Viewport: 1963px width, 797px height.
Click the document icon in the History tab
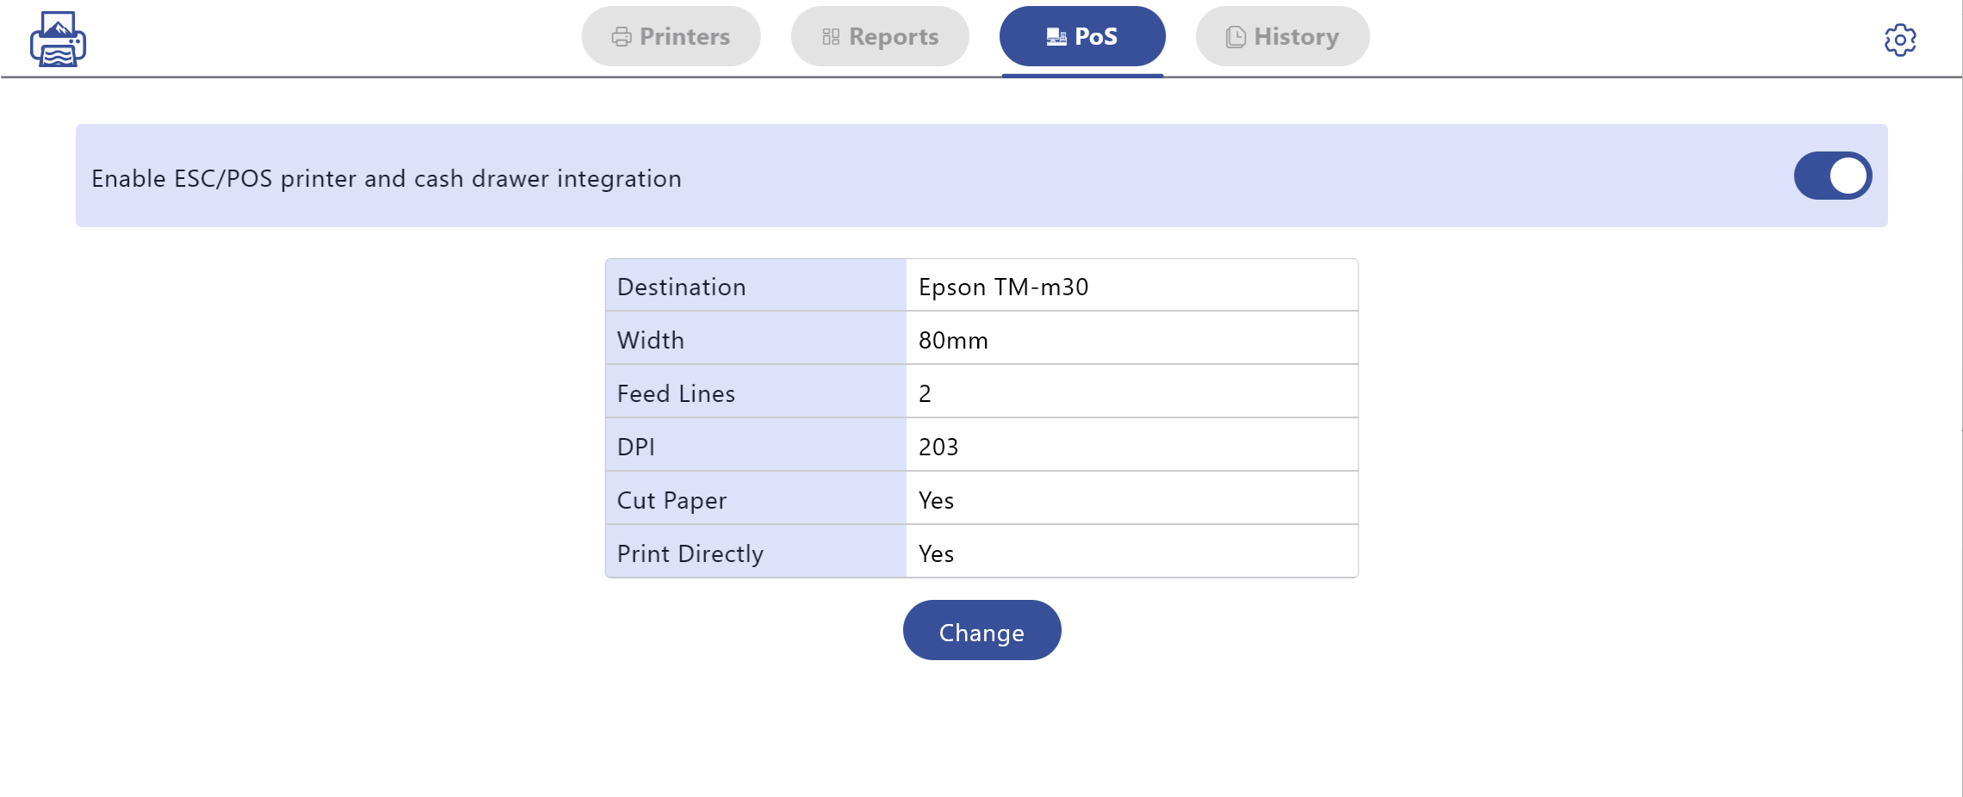click(x=1235, y=36)
